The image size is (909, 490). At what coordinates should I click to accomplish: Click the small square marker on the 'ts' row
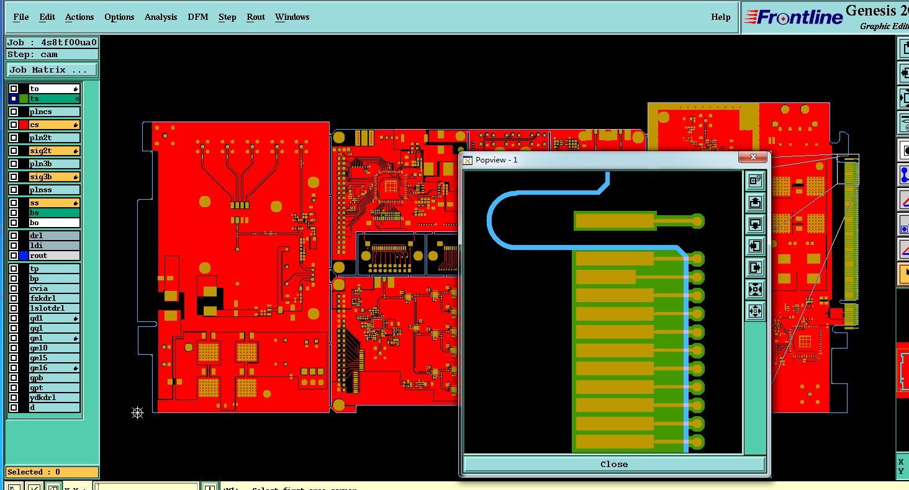[x=77, y=99]
